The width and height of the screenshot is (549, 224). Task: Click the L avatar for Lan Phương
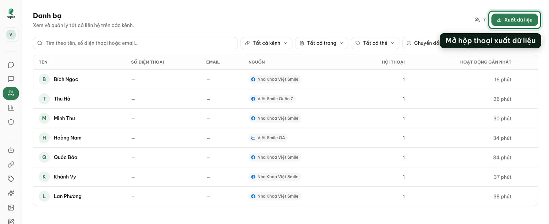(x=44, y=196)
